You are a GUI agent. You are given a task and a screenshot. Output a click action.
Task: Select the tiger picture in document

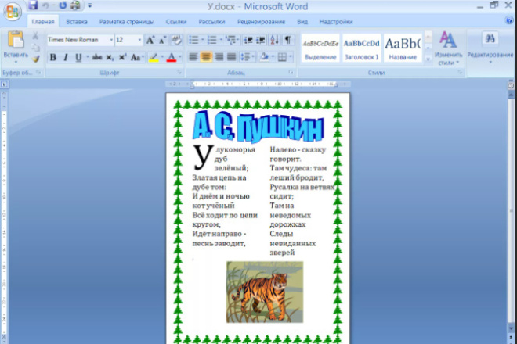point(265,292)
